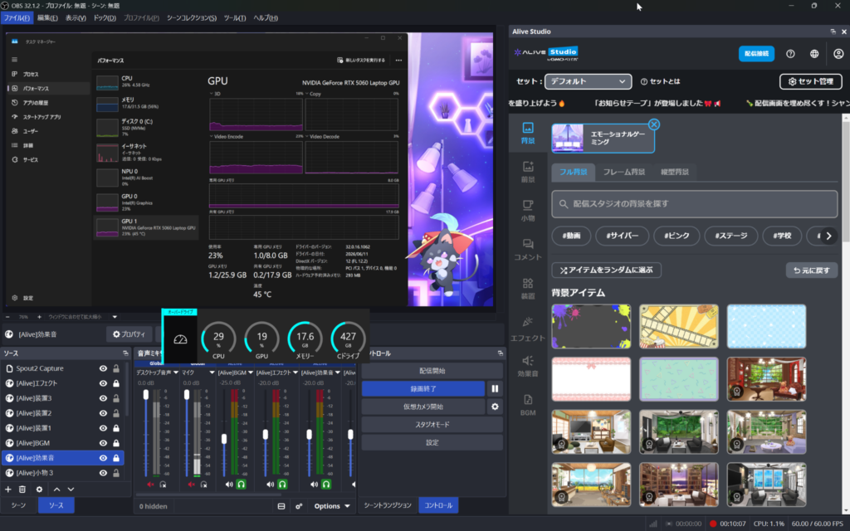The height and width of the screenshot is (531, 850).
Task: Click the 元に戻す button
Action: [812, 270]
